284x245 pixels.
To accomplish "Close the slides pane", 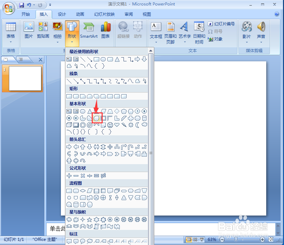I will (x=41, y=60).
